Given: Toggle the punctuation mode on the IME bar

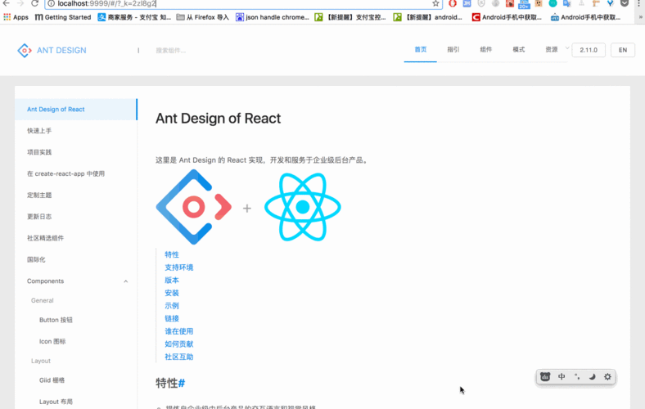Looking at the screenshot, I should [577, 376].
